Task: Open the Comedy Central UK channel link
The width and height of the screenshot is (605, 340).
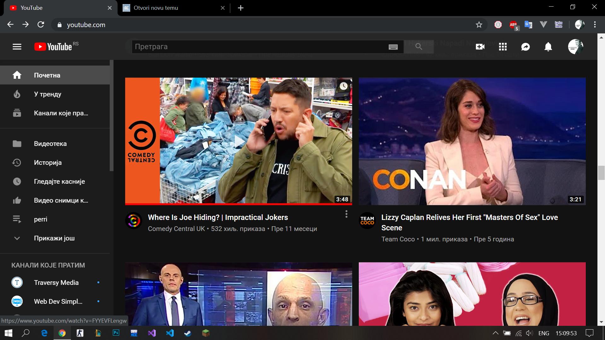Action: point(177,229)
